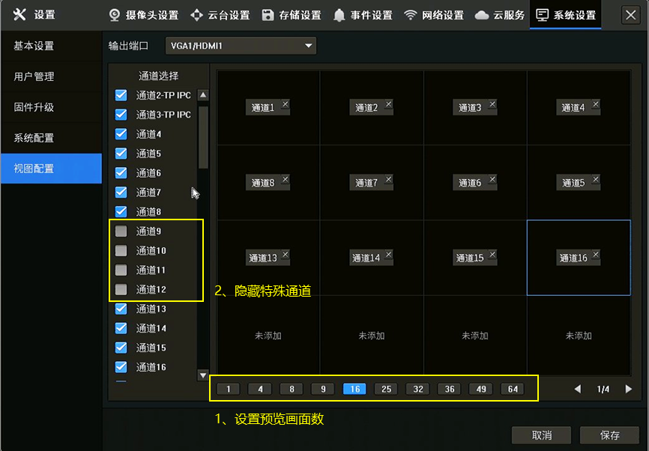This screenshot has width=649, height=451.
Task: Go to next page of views
Action: [629, 389]
